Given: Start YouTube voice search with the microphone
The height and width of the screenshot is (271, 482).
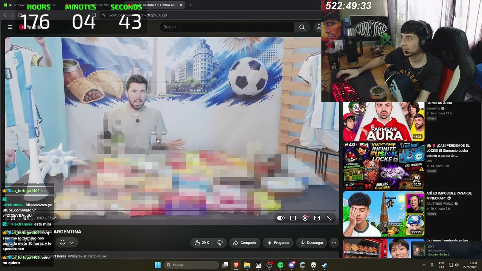Looking at the screenshot, I should click(x=319, y=27).
